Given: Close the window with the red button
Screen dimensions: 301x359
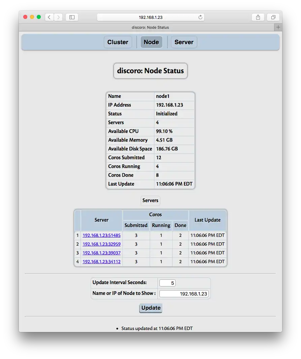Looking at the screenshot, I should point(25,17).
